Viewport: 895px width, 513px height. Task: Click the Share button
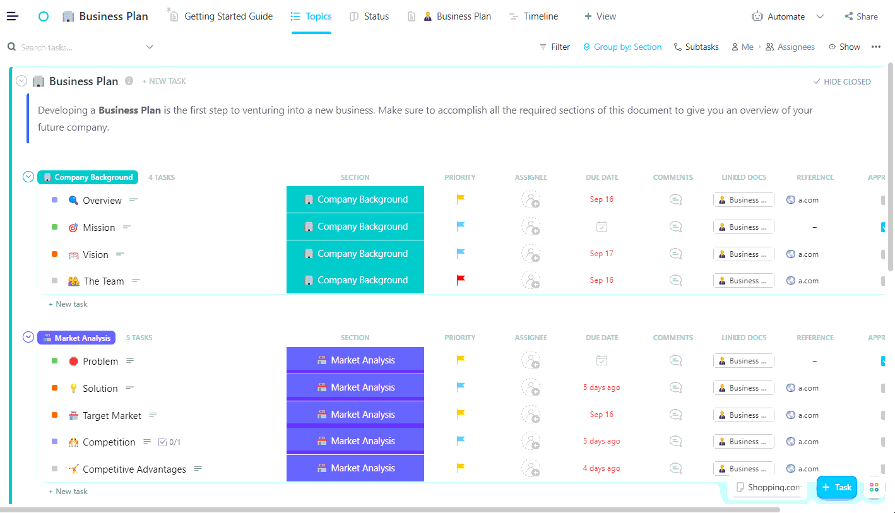click(x=861, y=16)
